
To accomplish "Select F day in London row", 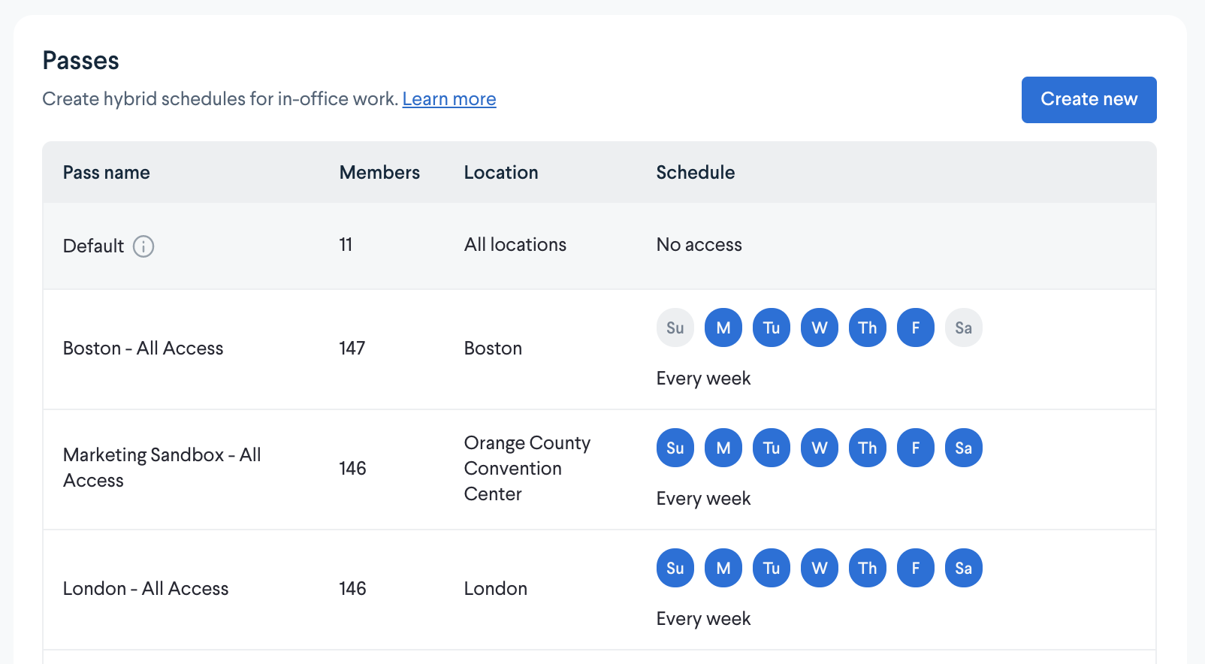I will point(916,568).
